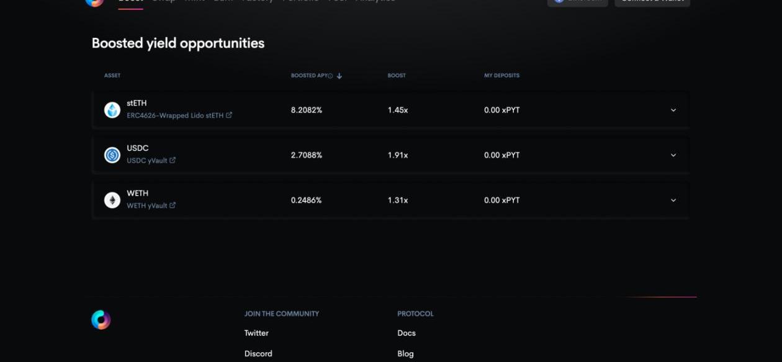Click the WETH Ethereum token icon
This screenshot has height=362, width=782.
tap(112, 200)
